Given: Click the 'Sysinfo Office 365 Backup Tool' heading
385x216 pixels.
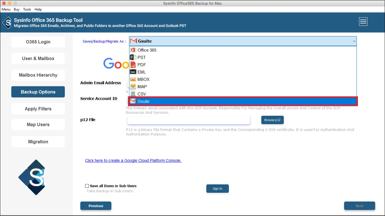Looking at the screenshot, I should (48, 20).
